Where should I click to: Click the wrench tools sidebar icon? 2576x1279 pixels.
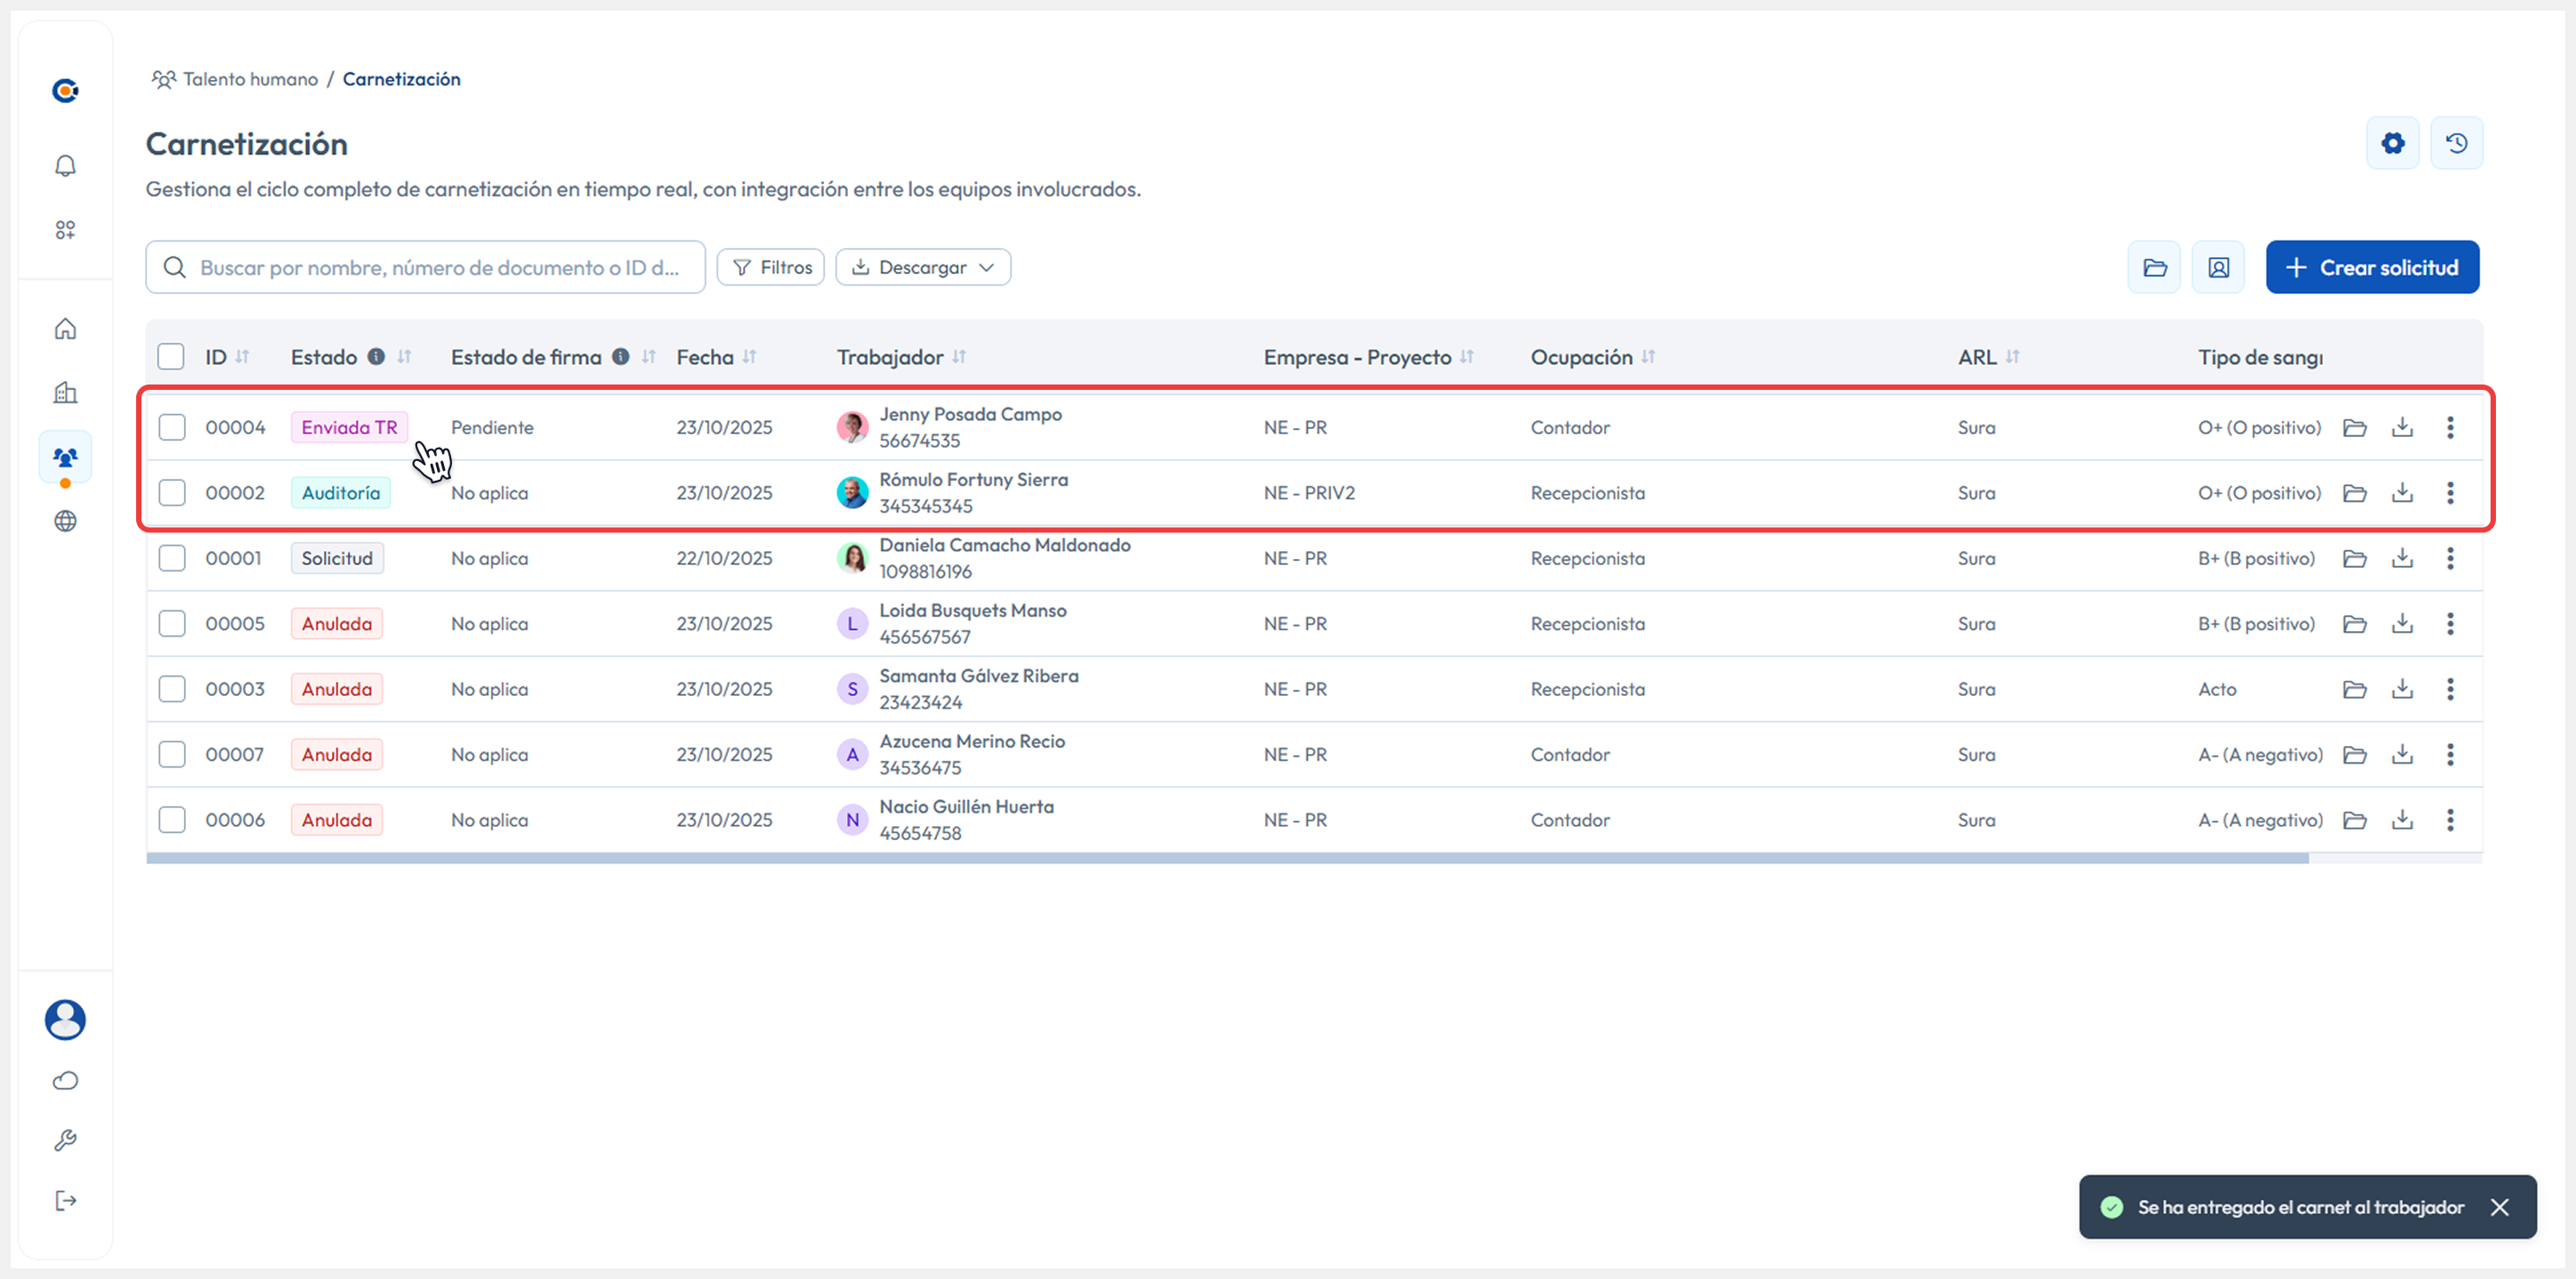(65, 1140)
